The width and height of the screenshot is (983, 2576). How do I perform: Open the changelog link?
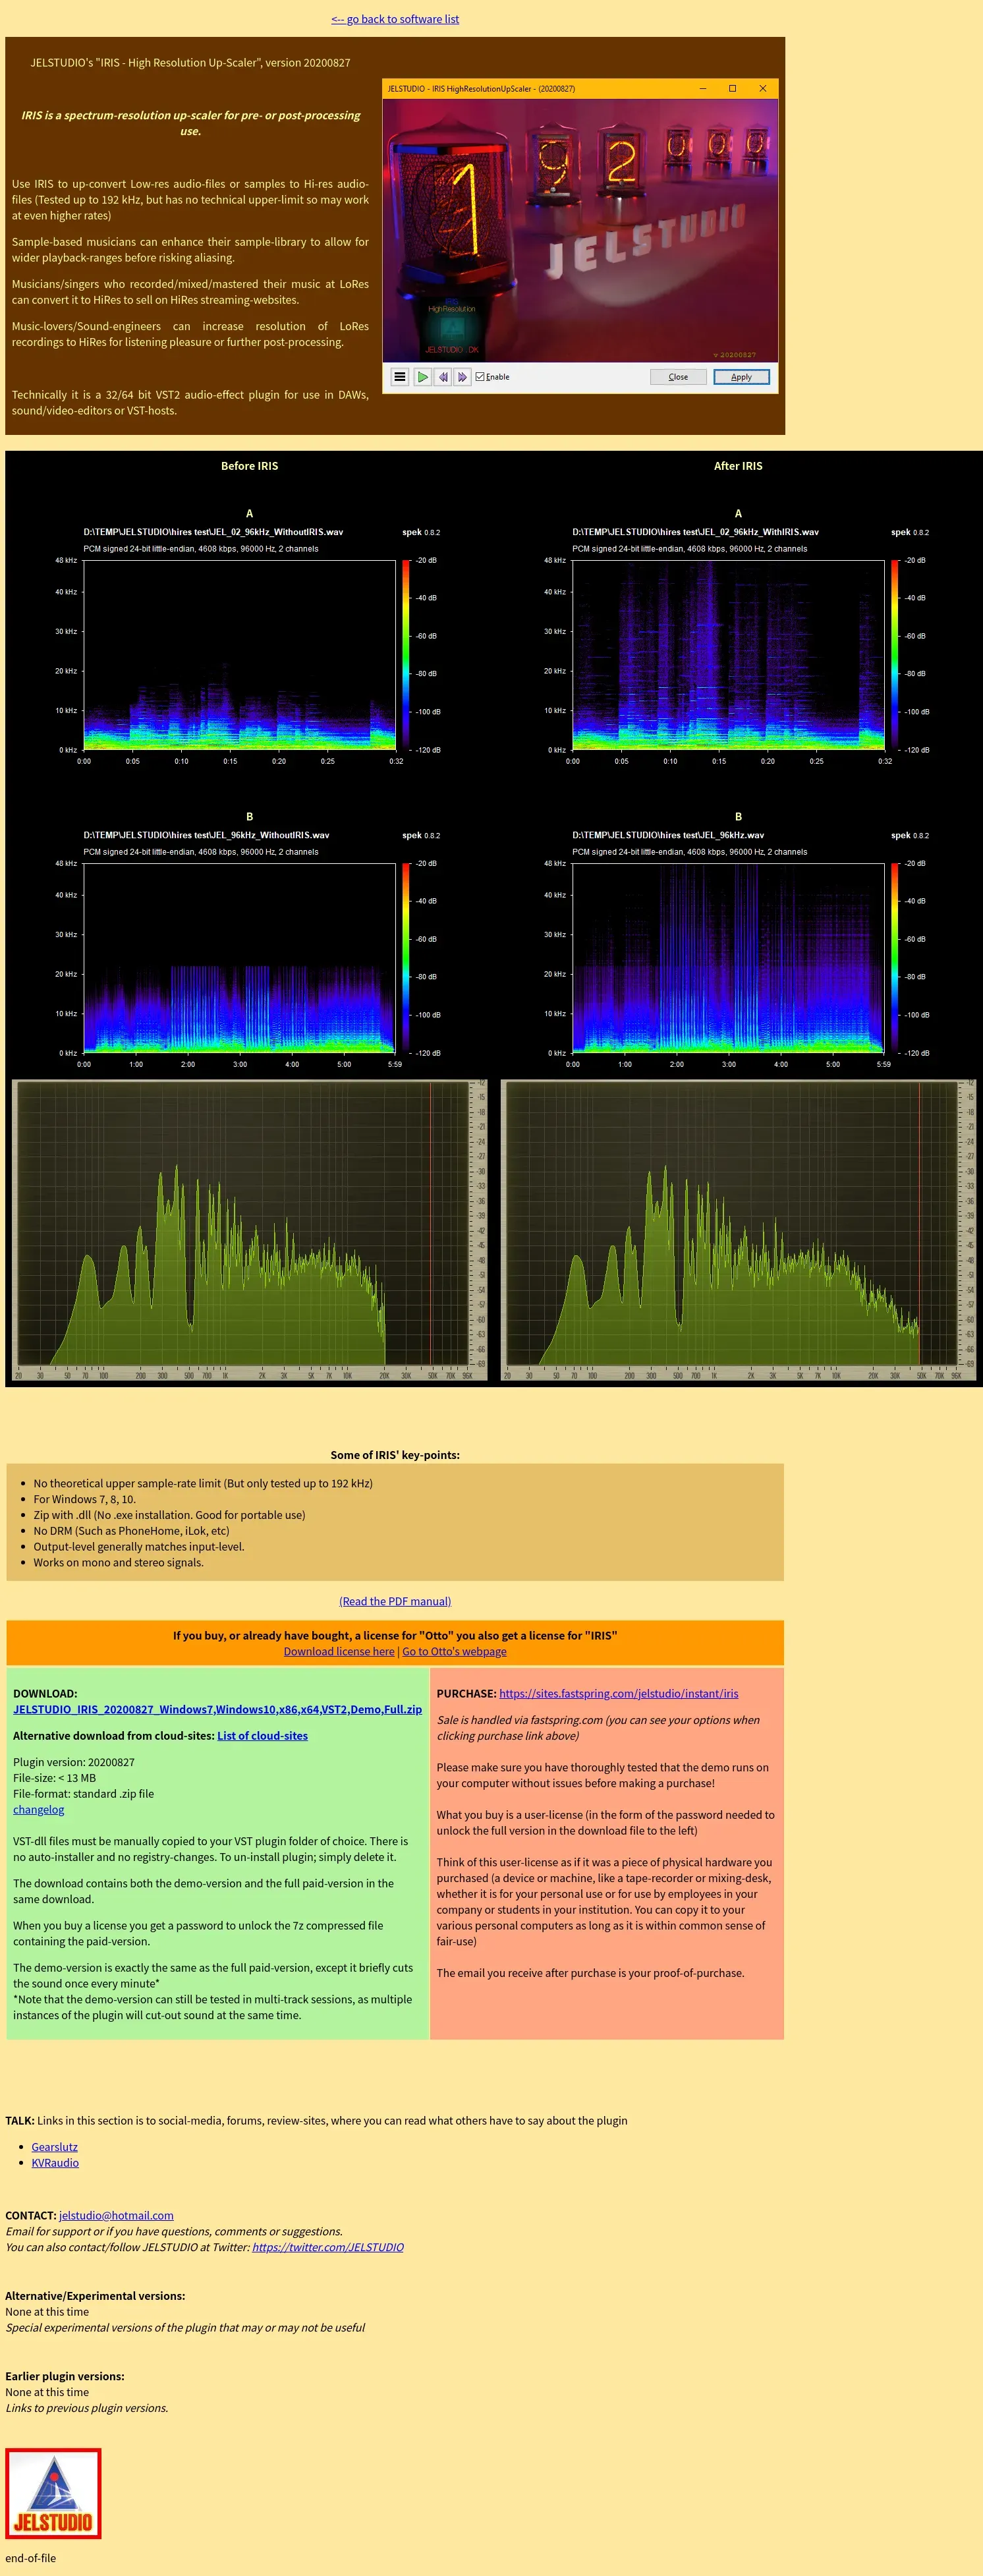tap(38, 1809)
